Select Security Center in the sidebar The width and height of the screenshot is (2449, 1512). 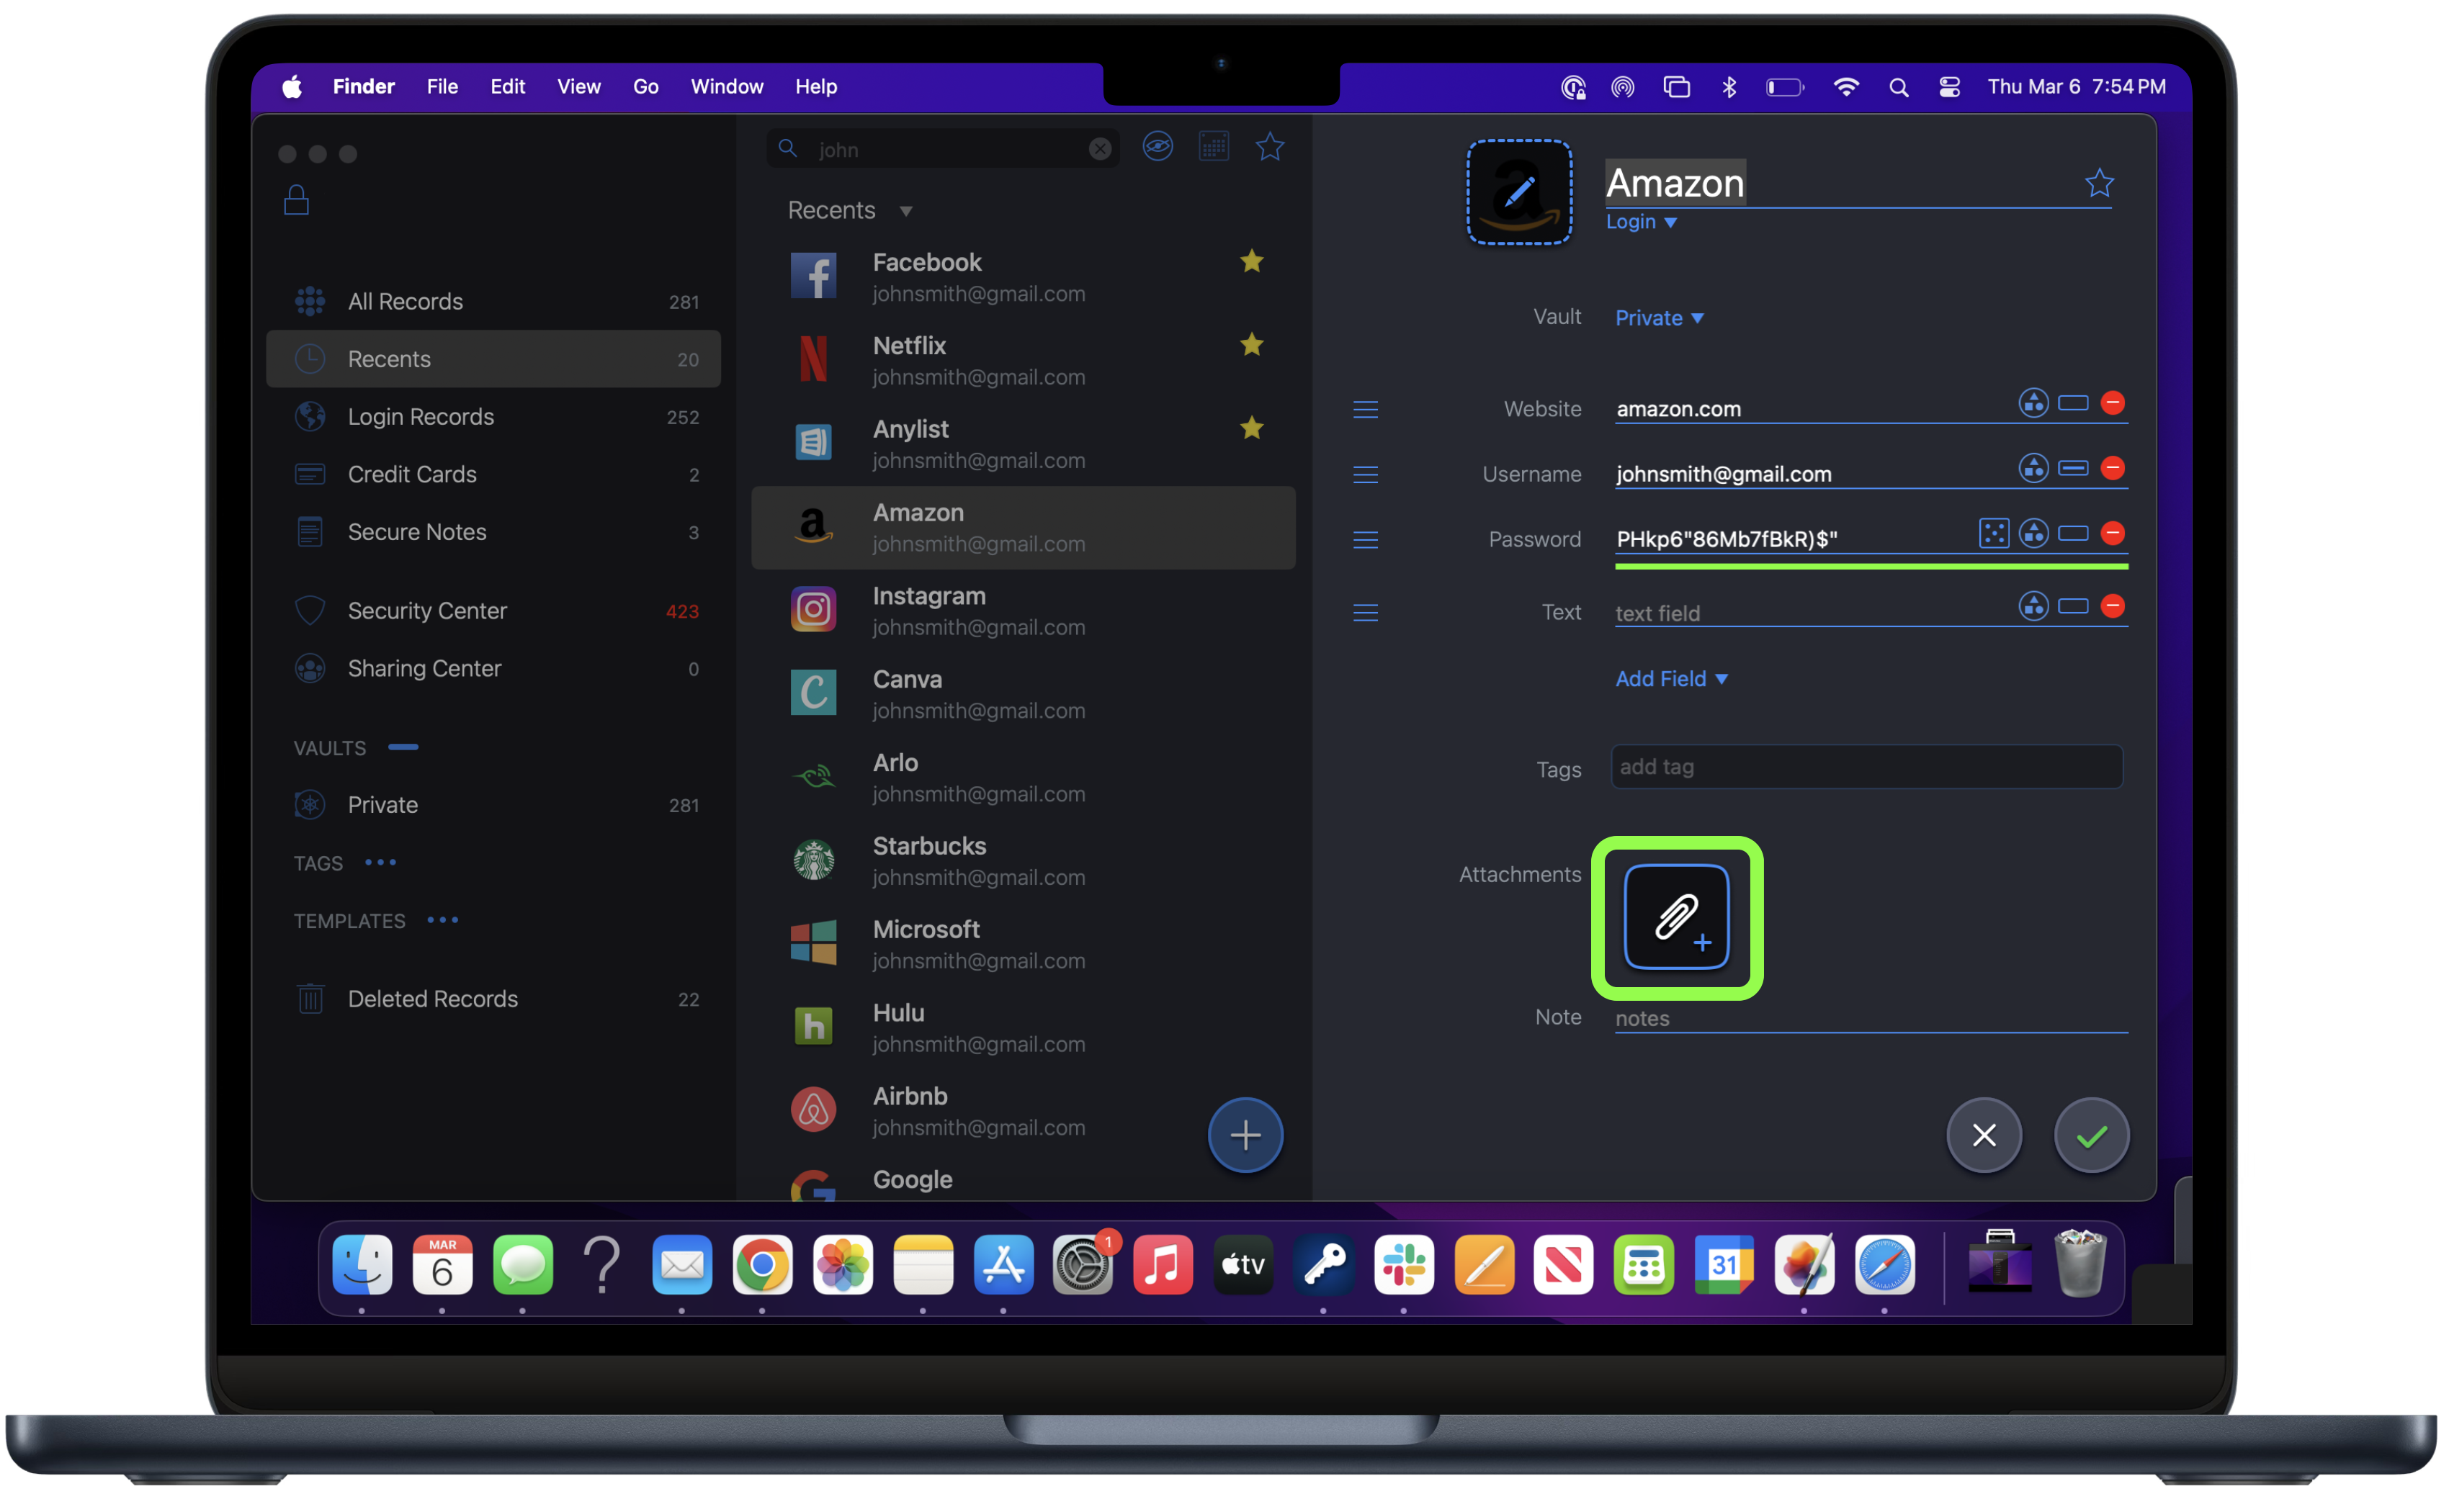pyautogui.click(x=426, y=611)
